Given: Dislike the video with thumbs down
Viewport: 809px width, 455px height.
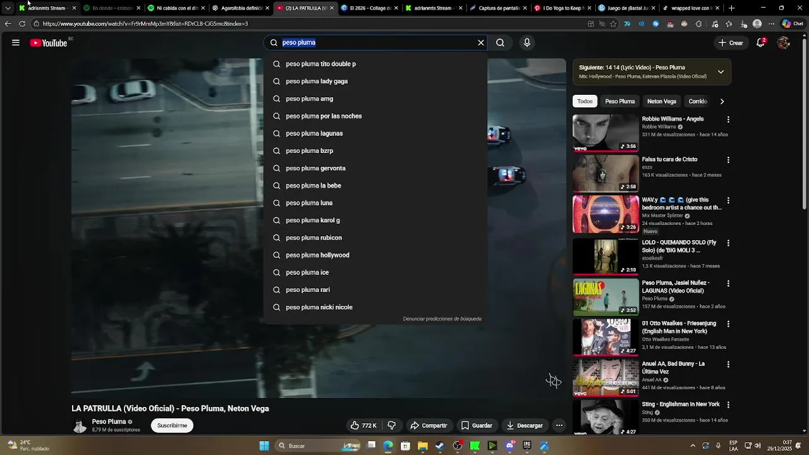Looking at the screenshot, I should (392, 425).
